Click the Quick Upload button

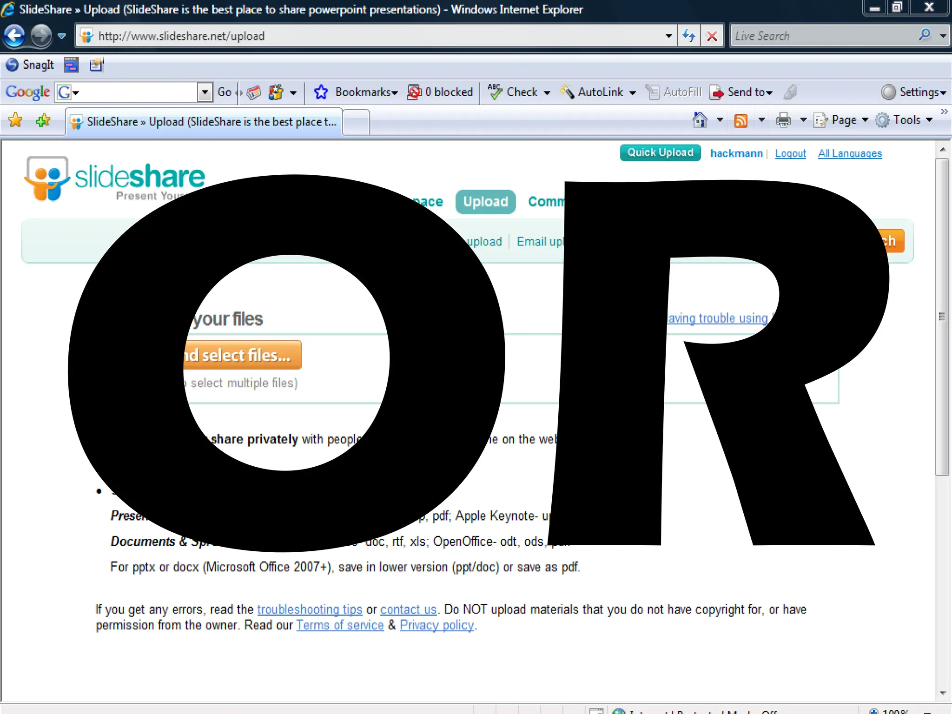tap(660, 153)
